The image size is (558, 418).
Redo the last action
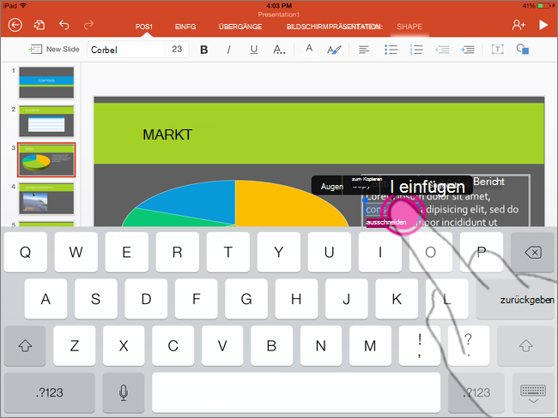pyautogui.click(x=88, y=25)
